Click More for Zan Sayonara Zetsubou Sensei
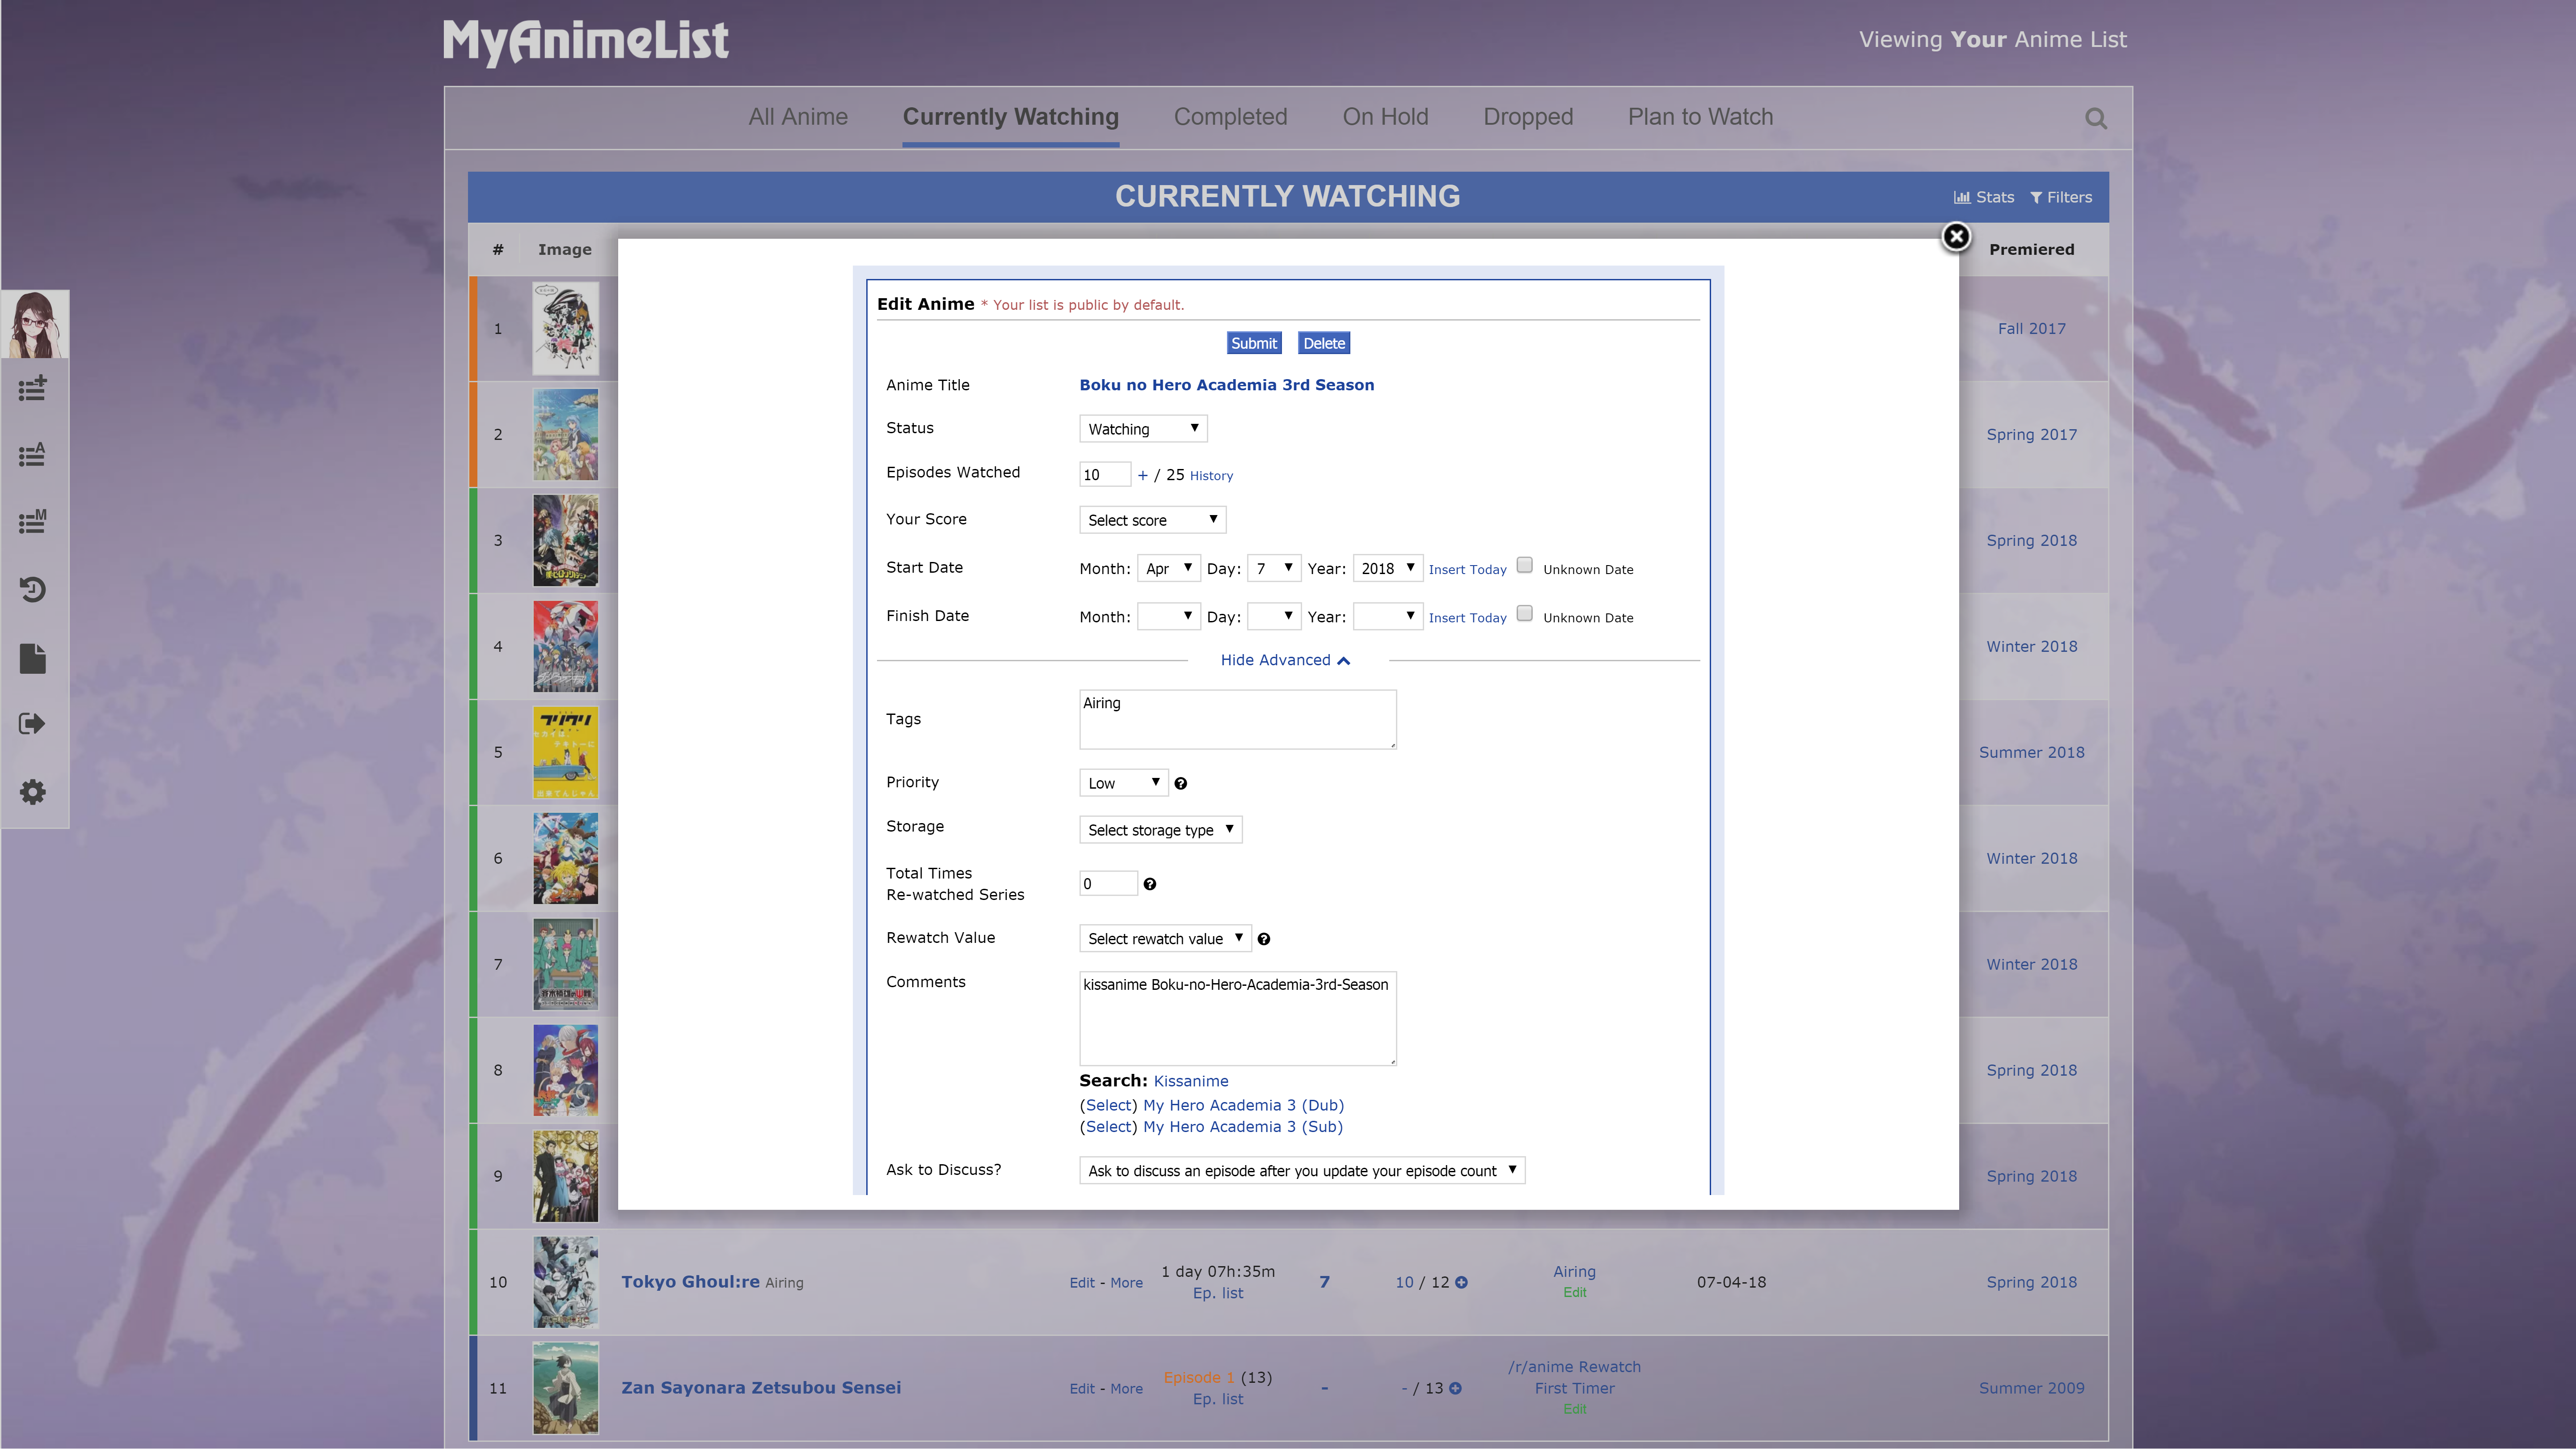Viewport: 2576px width, 1449px height. point(1126,1389)
